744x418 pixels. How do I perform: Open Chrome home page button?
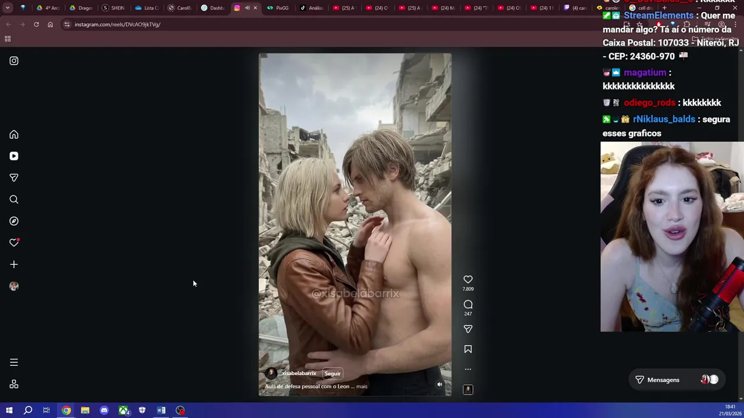pyautogui.click(x=50, y=24)
